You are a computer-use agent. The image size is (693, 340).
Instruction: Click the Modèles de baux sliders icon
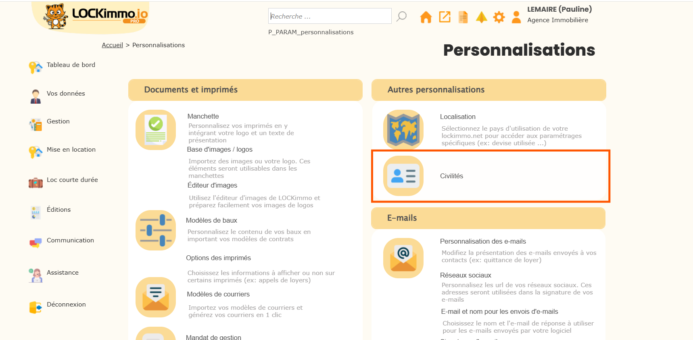pos(156,230)
